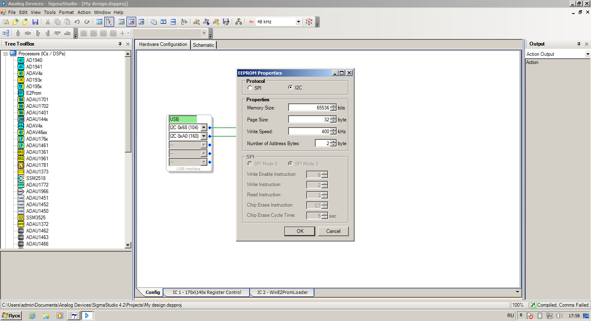Click the Copy toolbar icon

57,22
